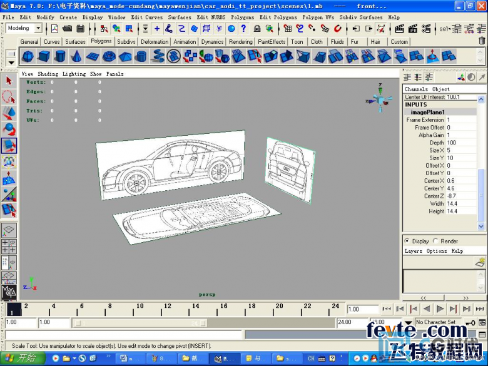The width and height of the screenshot is (488, 366).
Task: Click the Windows Start button
Action: coord(22,358)
